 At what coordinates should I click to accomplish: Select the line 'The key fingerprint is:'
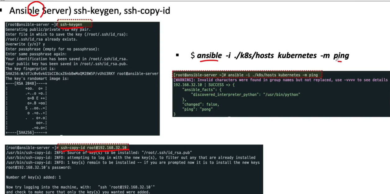point(30,69)
